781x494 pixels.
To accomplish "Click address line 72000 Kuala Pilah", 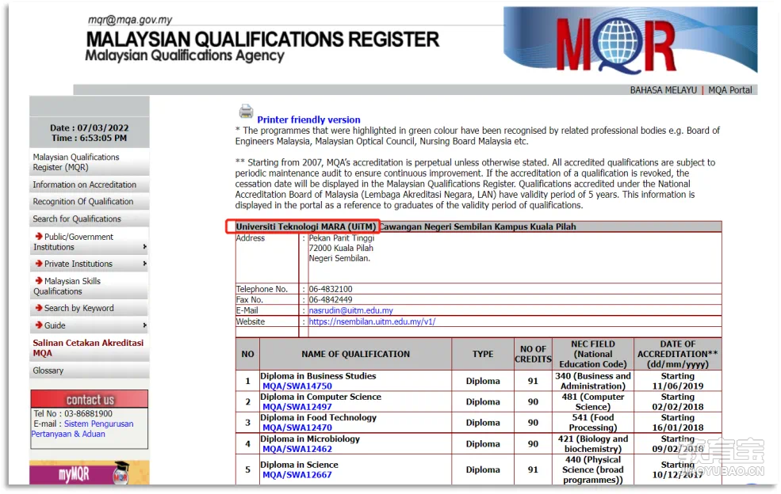I will (341, 249).
